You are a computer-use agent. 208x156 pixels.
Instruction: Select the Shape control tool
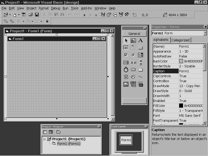(x=133, y=77)
